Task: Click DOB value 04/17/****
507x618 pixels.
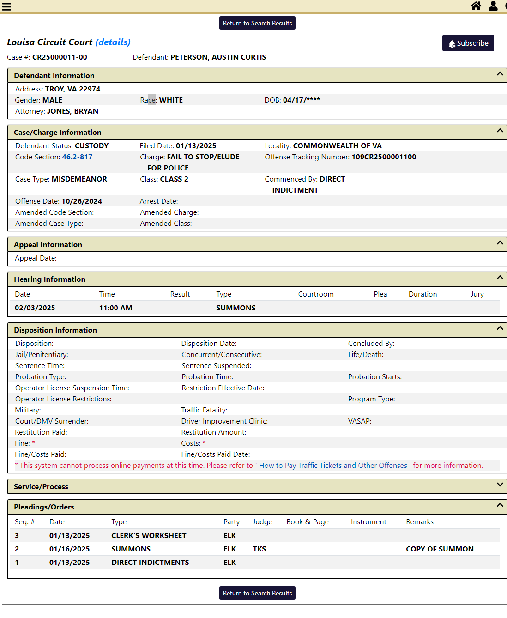Action: [x=302, y=100]
